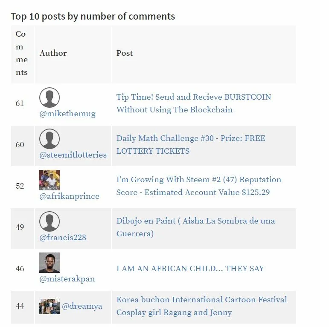Click dreamya's VR headset avatar
Viewport: 329px width, 327px height.
tap(49, 307)
